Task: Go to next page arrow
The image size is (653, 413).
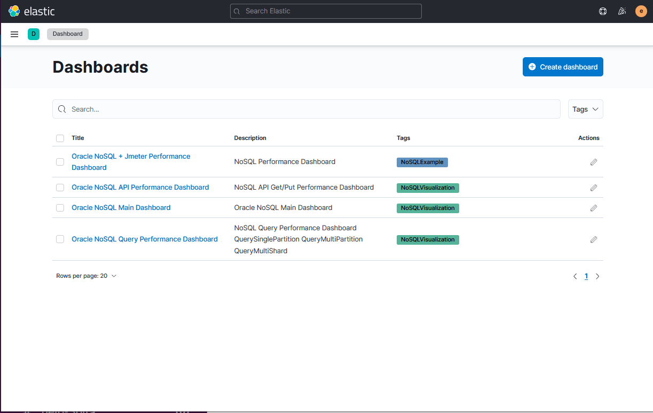Action: (597, 276)
